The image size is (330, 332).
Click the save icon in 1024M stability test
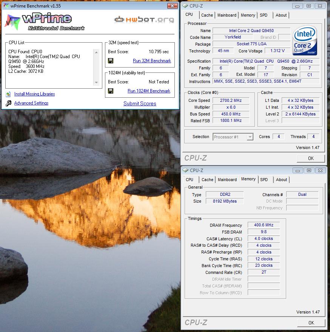point(110,91)
